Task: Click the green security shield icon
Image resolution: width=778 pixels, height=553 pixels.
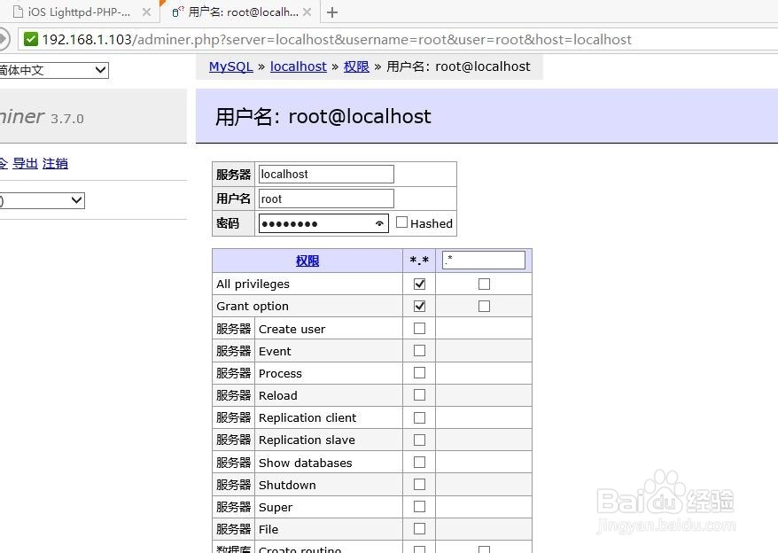Action: (x=31, y=39)
